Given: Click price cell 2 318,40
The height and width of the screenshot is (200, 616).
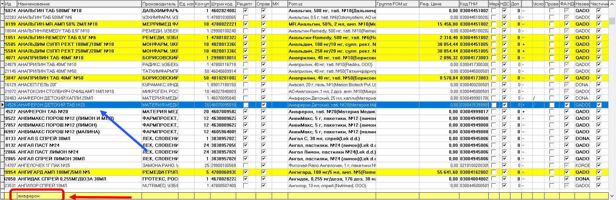Looking at the screenshot, I should point(439,37).
